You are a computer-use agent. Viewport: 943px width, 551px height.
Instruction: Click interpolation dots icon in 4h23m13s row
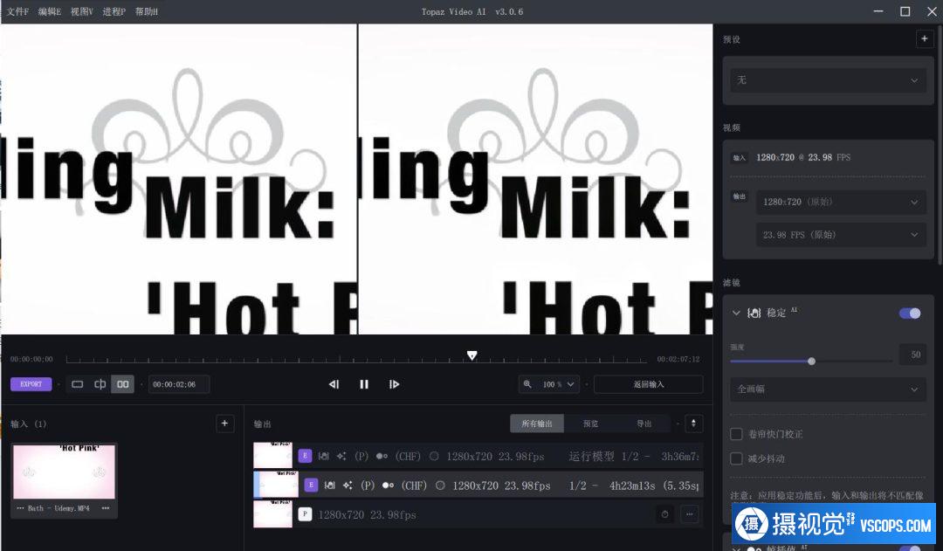point(388,486)
